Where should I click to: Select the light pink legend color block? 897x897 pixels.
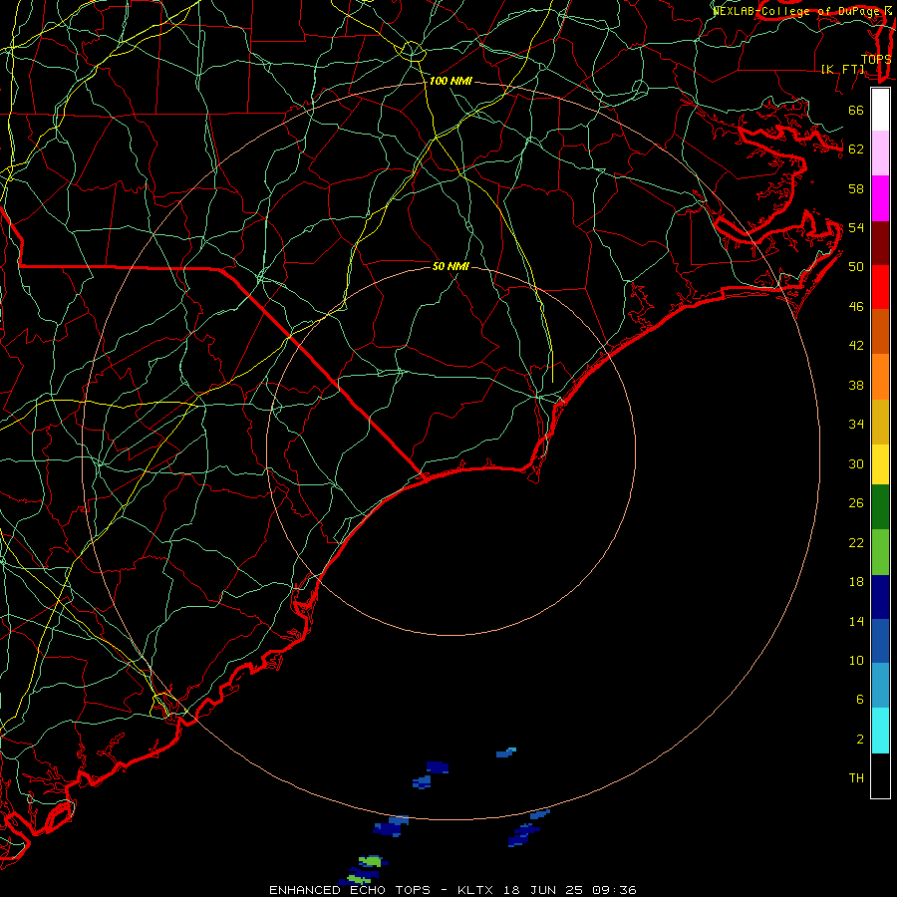coord(880,153)
